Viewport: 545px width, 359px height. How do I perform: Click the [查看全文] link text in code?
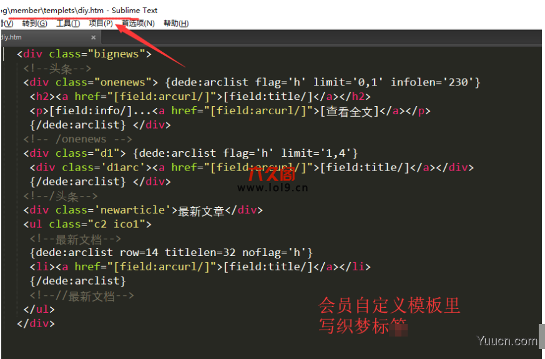click(350, 111)
